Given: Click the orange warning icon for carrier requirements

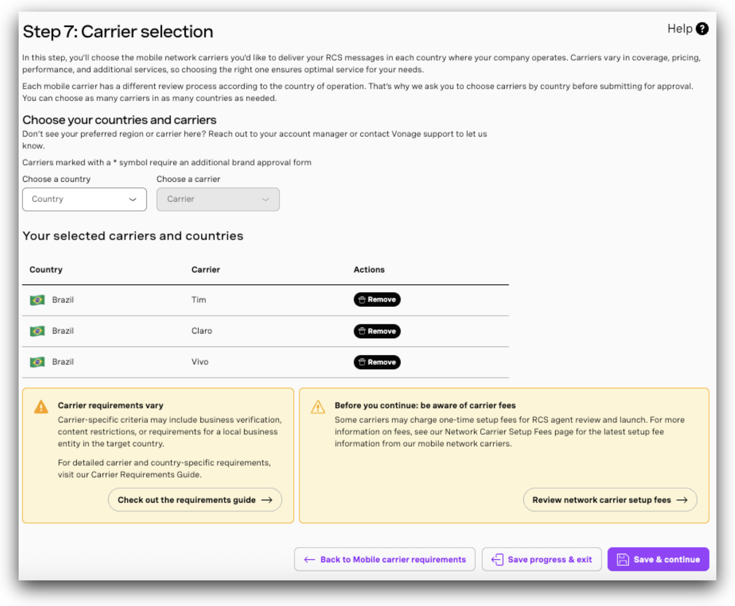Looking at the screenshot, I should pos(41,407).
